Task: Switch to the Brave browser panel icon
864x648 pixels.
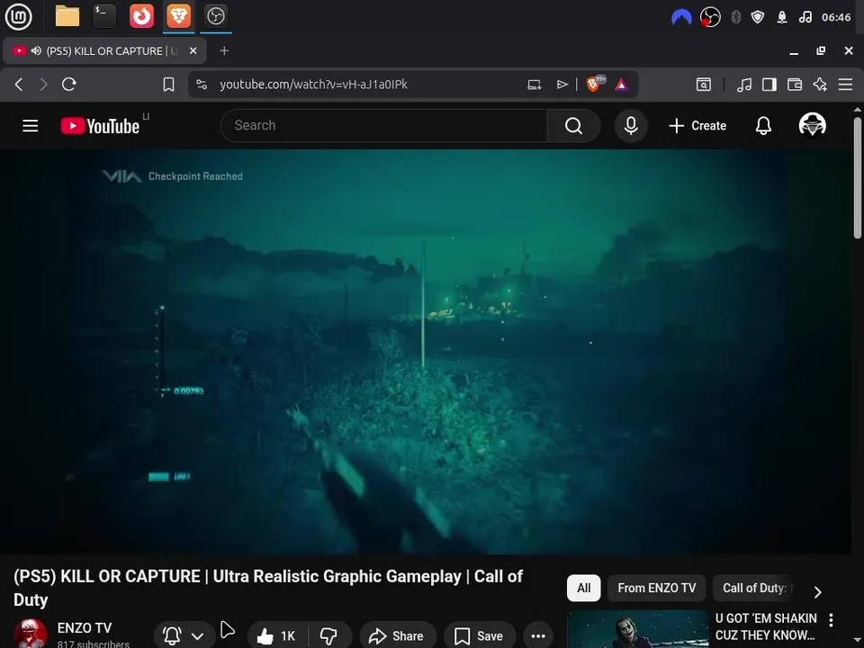Action: (178, 16)
